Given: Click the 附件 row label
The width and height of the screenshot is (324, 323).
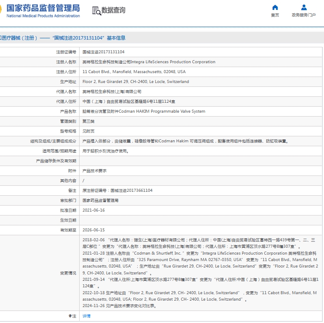Looking at the screenshot, I should coord(72,171).
